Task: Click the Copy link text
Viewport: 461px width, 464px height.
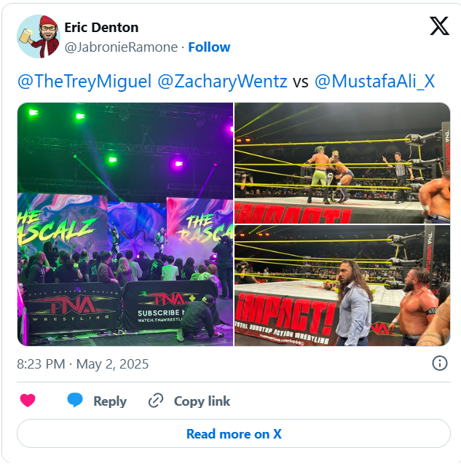Action: click(202, 401)
